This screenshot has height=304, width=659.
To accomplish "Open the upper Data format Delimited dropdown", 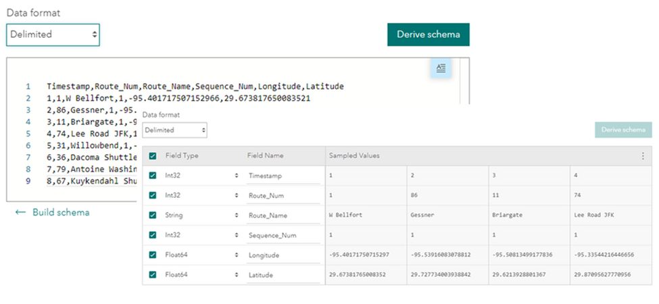I will (x=53, y=34).
